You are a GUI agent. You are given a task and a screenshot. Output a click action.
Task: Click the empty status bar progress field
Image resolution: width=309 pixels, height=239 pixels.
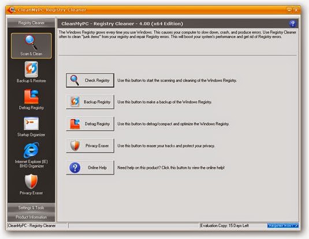coord(134,226)
